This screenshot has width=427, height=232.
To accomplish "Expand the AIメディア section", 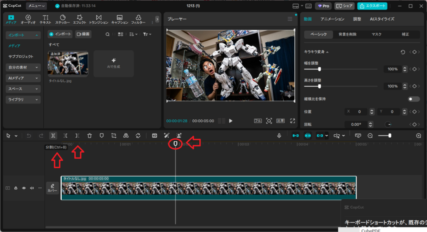I will point(23,78).
